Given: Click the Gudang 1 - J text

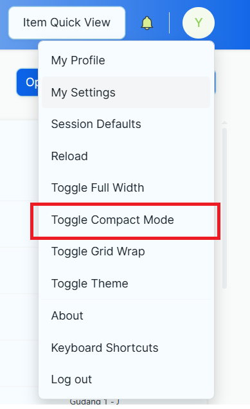Looking at the screenshot, I should pyautogui.click(x=94, y=401).
